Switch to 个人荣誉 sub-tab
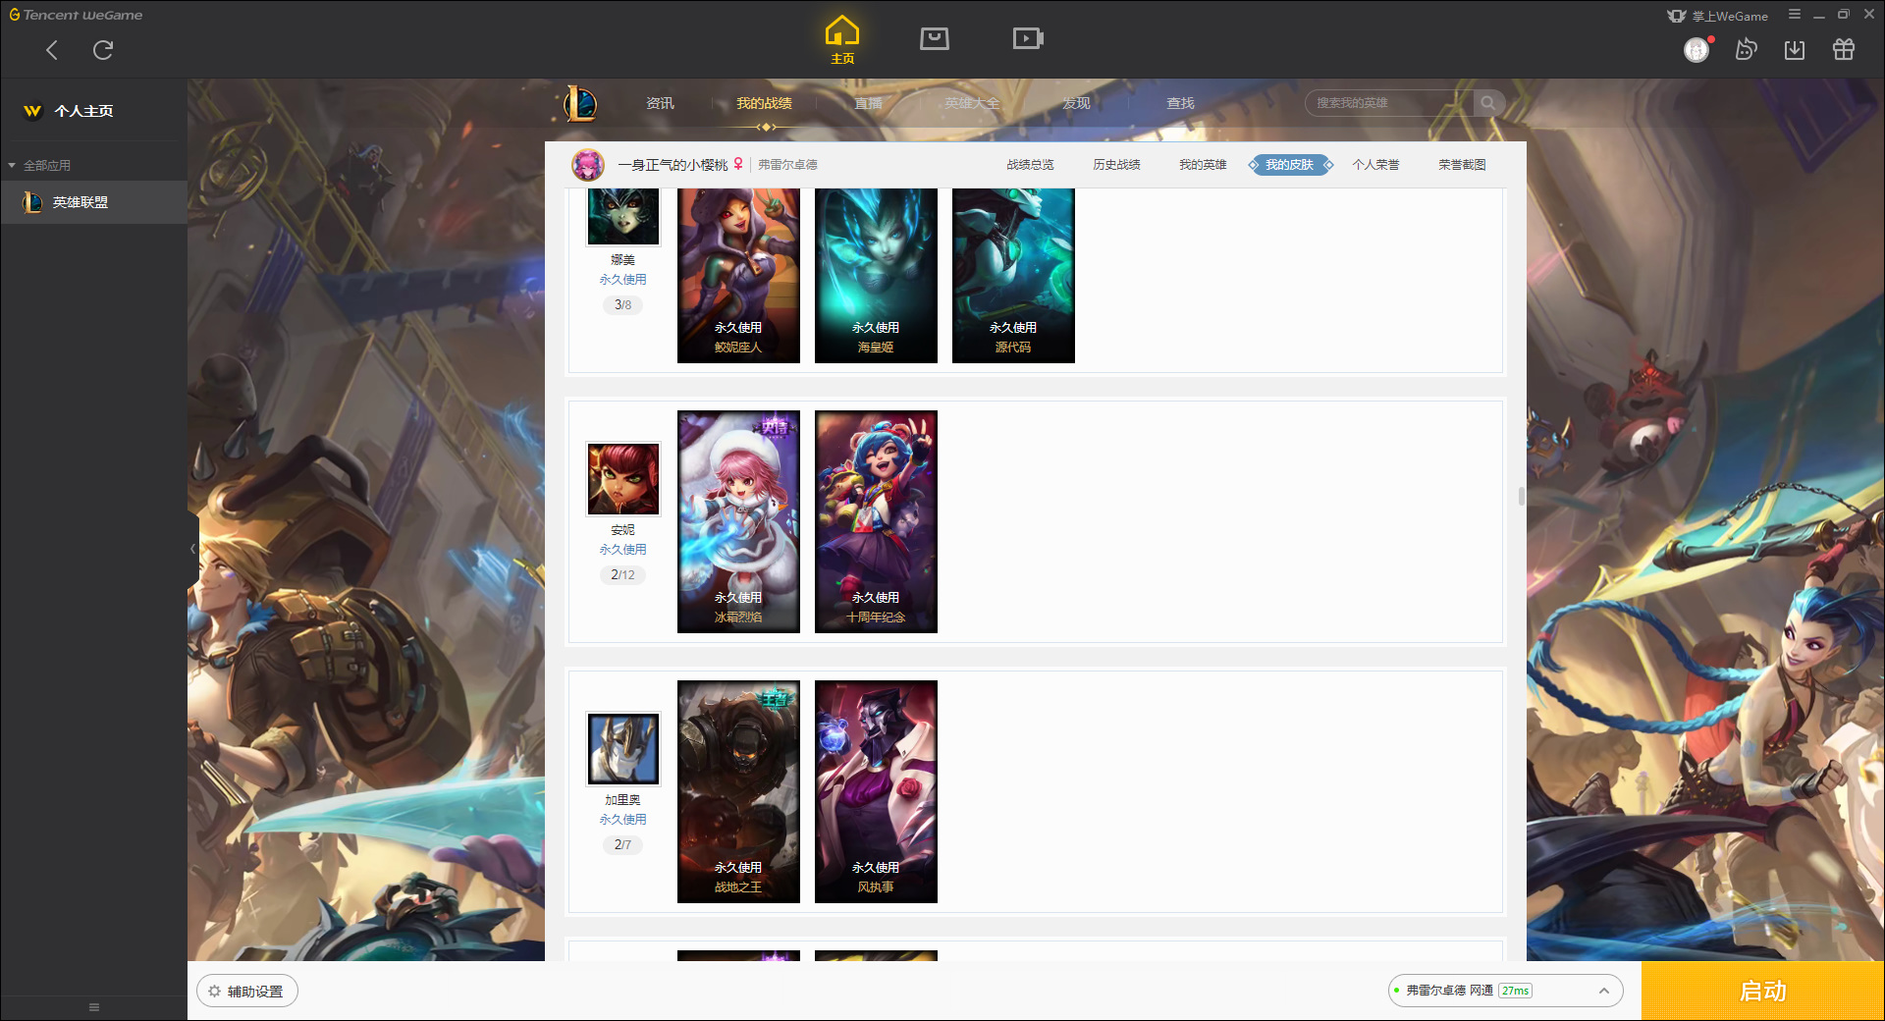Viewport: 1885px width, 1021px height. (1375, 165)
